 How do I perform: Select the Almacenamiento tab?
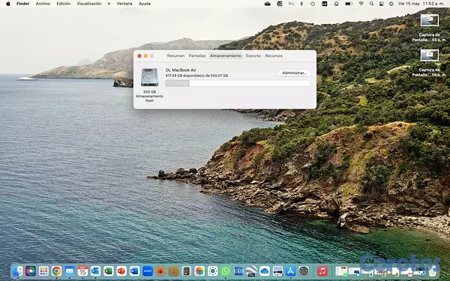pos(226,55)
